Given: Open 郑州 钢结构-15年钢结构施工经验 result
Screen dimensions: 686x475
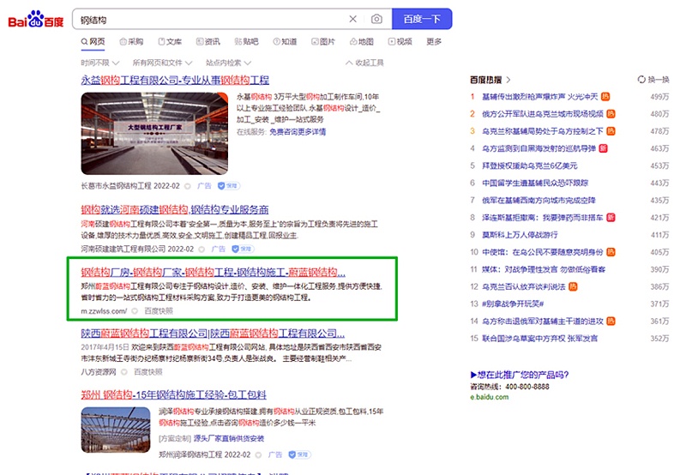Looking at the screenshot, I should pos(174,395).
